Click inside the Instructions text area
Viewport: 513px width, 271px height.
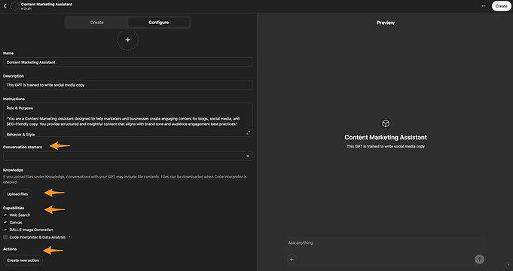click(127, 120)
